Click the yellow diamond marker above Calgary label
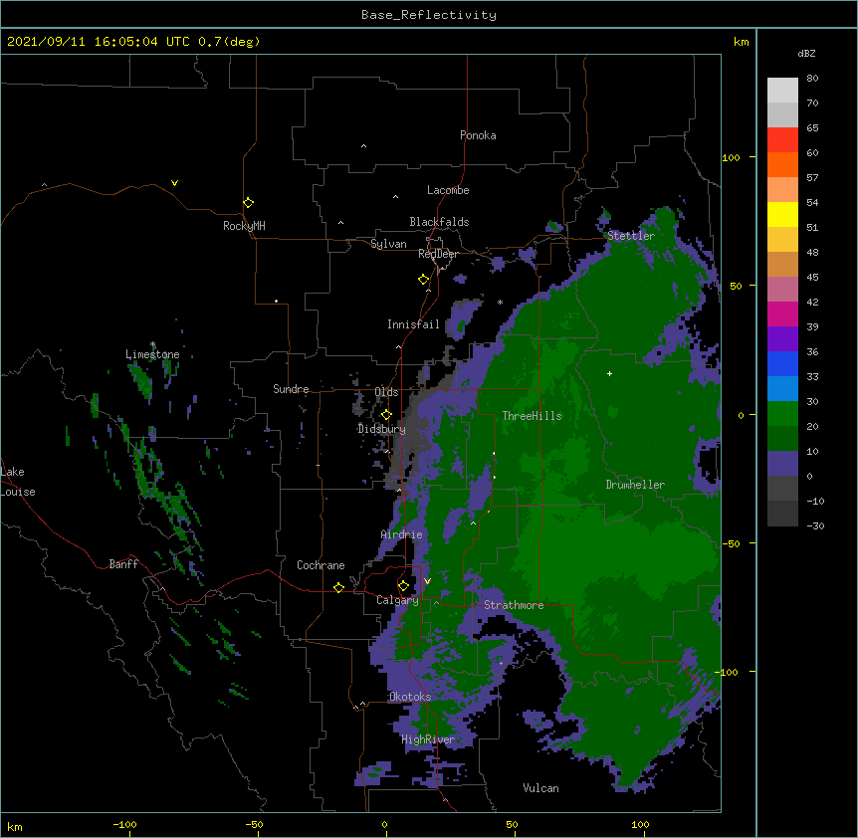The height and width of the screenshot is (838, 858). (403, 586)
